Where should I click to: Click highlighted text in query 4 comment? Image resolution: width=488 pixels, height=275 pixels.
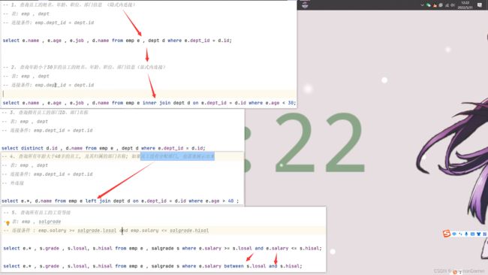177,156
